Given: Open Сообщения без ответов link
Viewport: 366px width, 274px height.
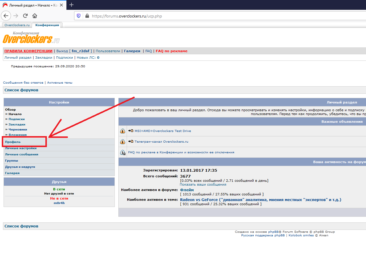Looking at the screenshot, I should coord(23,82).
